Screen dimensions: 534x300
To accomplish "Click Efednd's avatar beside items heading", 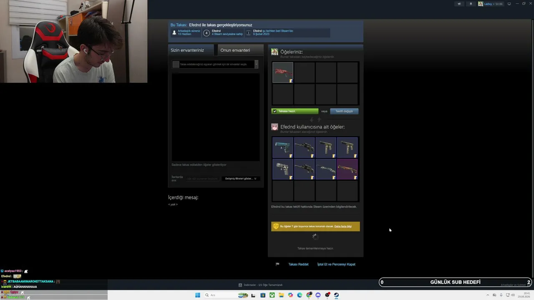I will click(x=275, y=127).
